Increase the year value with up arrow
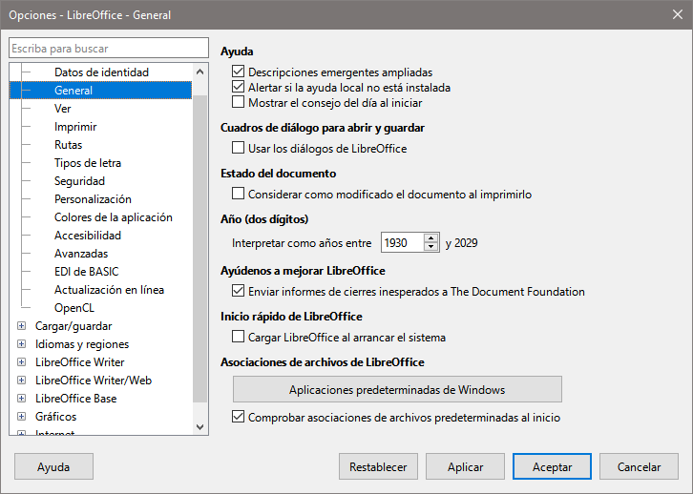The height and width of the screenshot is (494, 693). pos(430,238)
